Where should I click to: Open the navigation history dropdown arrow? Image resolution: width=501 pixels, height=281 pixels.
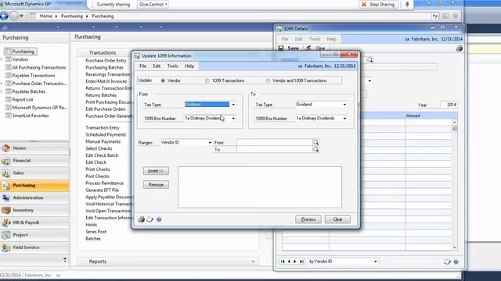click(x=21, y=16)
